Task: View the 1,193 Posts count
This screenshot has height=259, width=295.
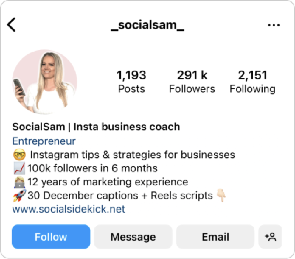Action: (x=131, y=82)
